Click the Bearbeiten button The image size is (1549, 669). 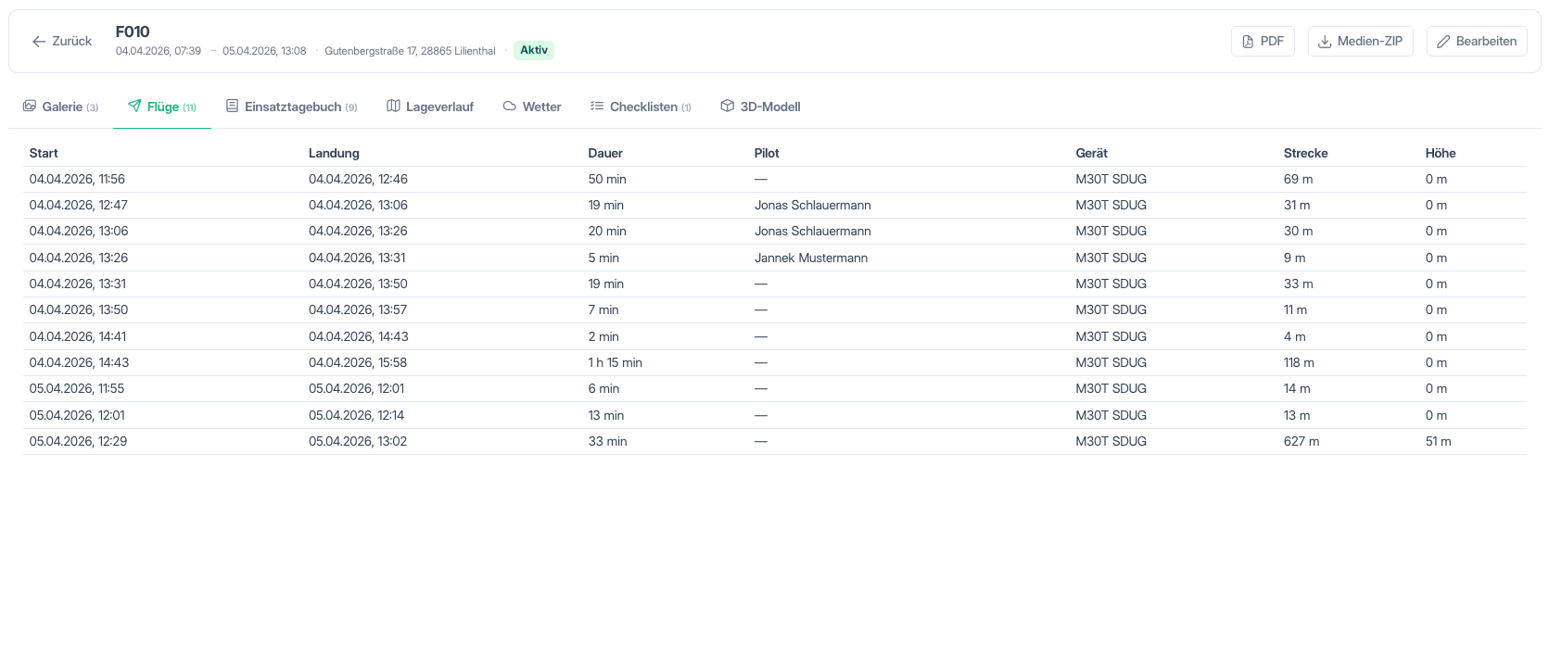[1477, 42]
